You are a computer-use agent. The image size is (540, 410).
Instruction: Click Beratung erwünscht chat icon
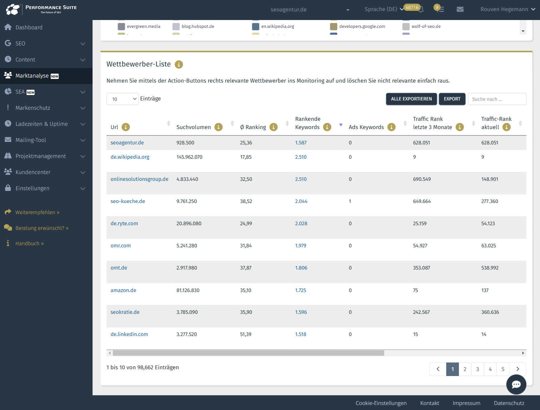(x=8, y=228)
